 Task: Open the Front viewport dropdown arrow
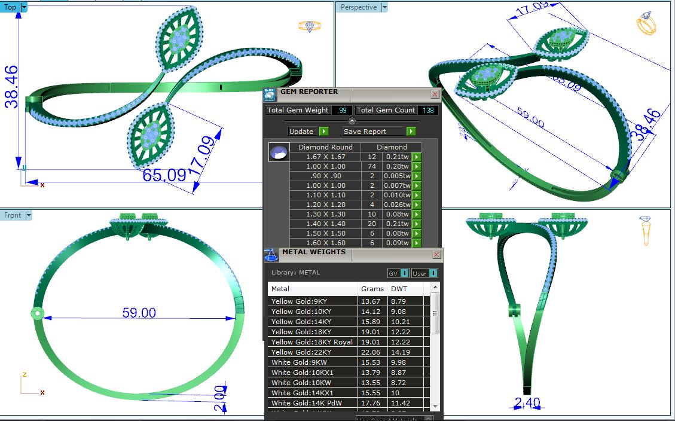[x=29, y=215]
